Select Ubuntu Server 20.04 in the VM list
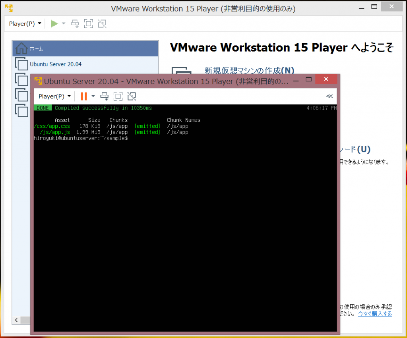 pyautogui.click(x=56, y=64)
